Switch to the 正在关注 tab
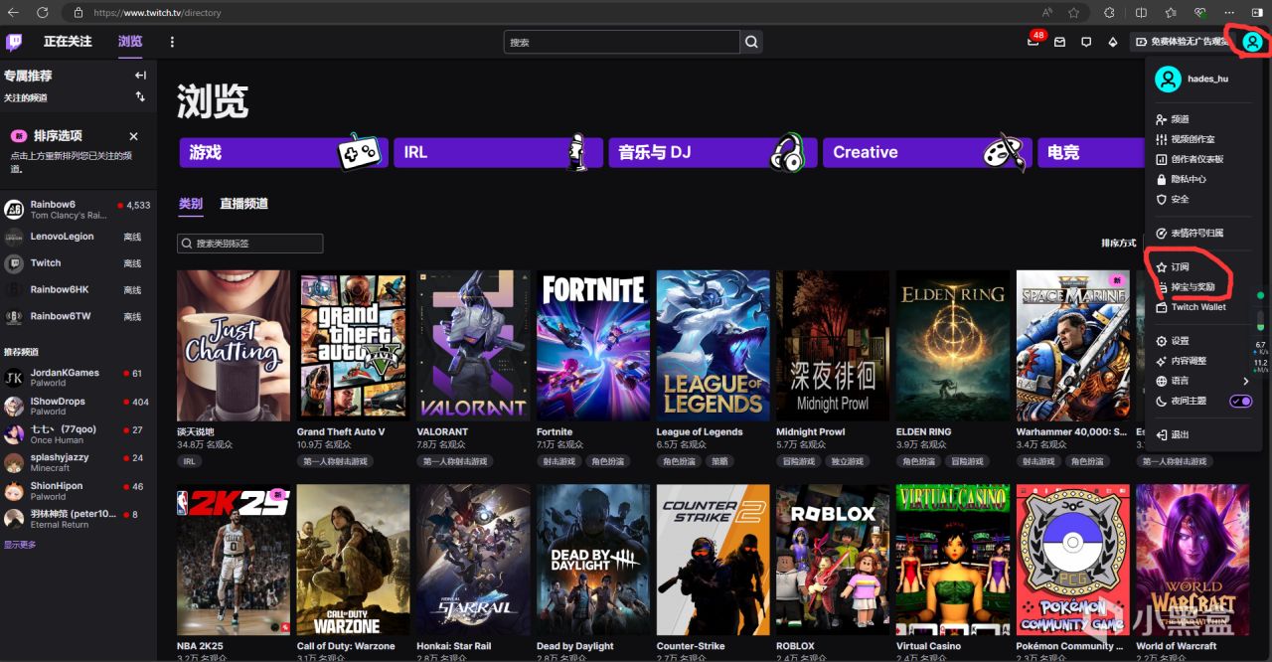1272x662 pixels. click(x=68, y=42)
